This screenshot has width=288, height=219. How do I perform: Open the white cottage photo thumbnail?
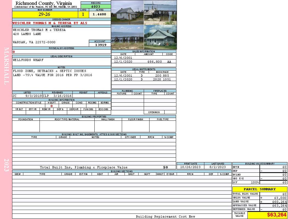pos(127,13)
